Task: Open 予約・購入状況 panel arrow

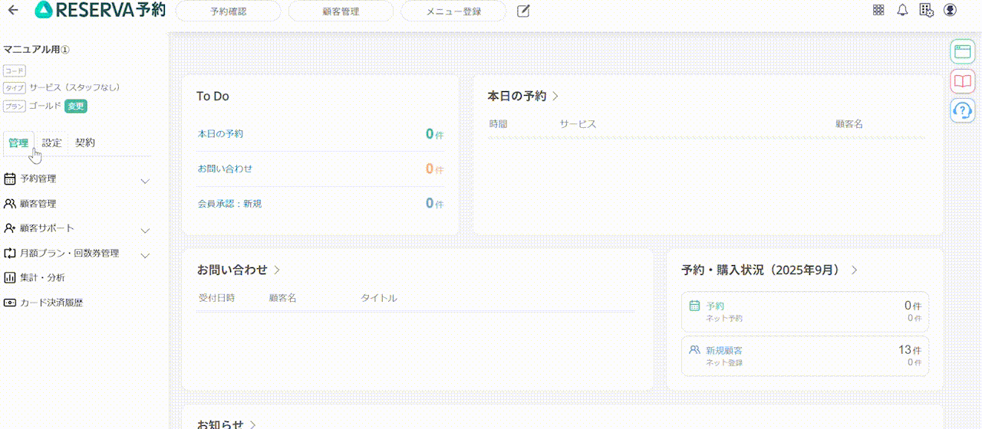Action: point(855,270)
